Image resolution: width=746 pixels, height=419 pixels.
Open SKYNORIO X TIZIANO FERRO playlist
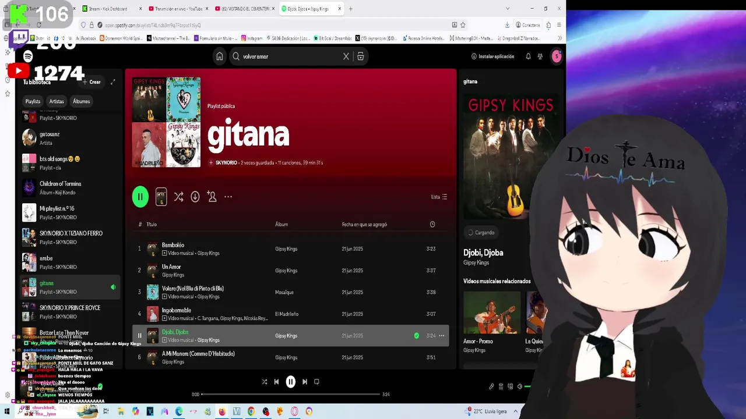[70, 237]
